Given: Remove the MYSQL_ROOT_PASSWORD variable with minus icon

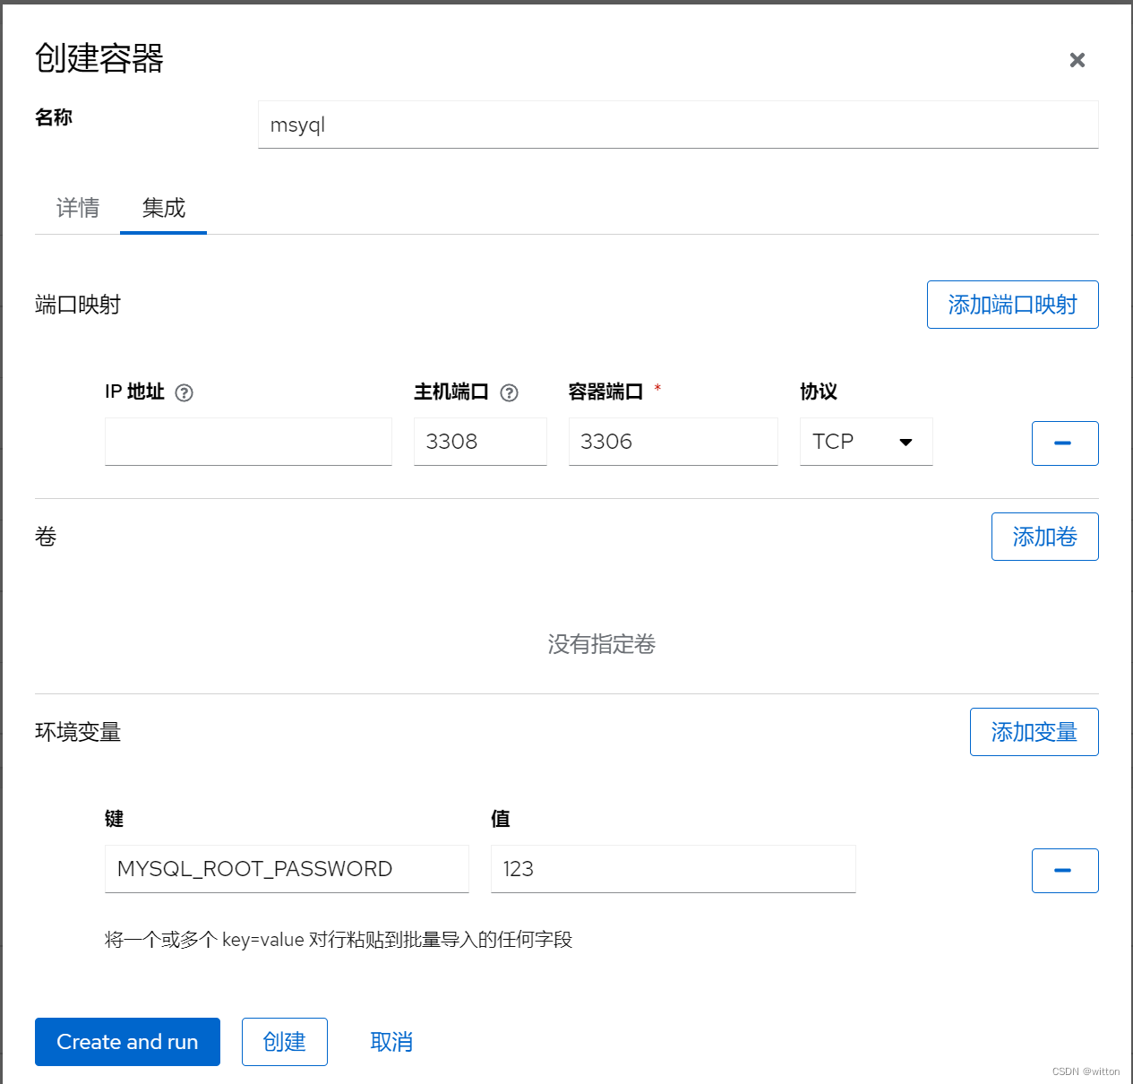Looking at the screenshot, I should click(x=1065, y=870).
